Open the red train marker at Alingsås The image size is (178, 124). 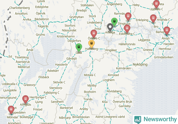coord(26,99)
